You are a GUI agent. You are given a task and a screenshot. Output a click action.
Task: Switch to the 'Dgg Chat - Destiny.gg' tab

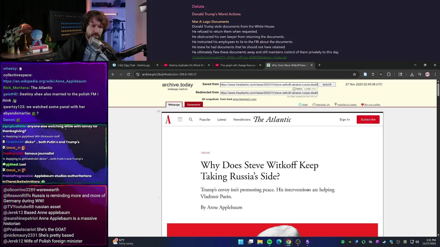[135, 65]
